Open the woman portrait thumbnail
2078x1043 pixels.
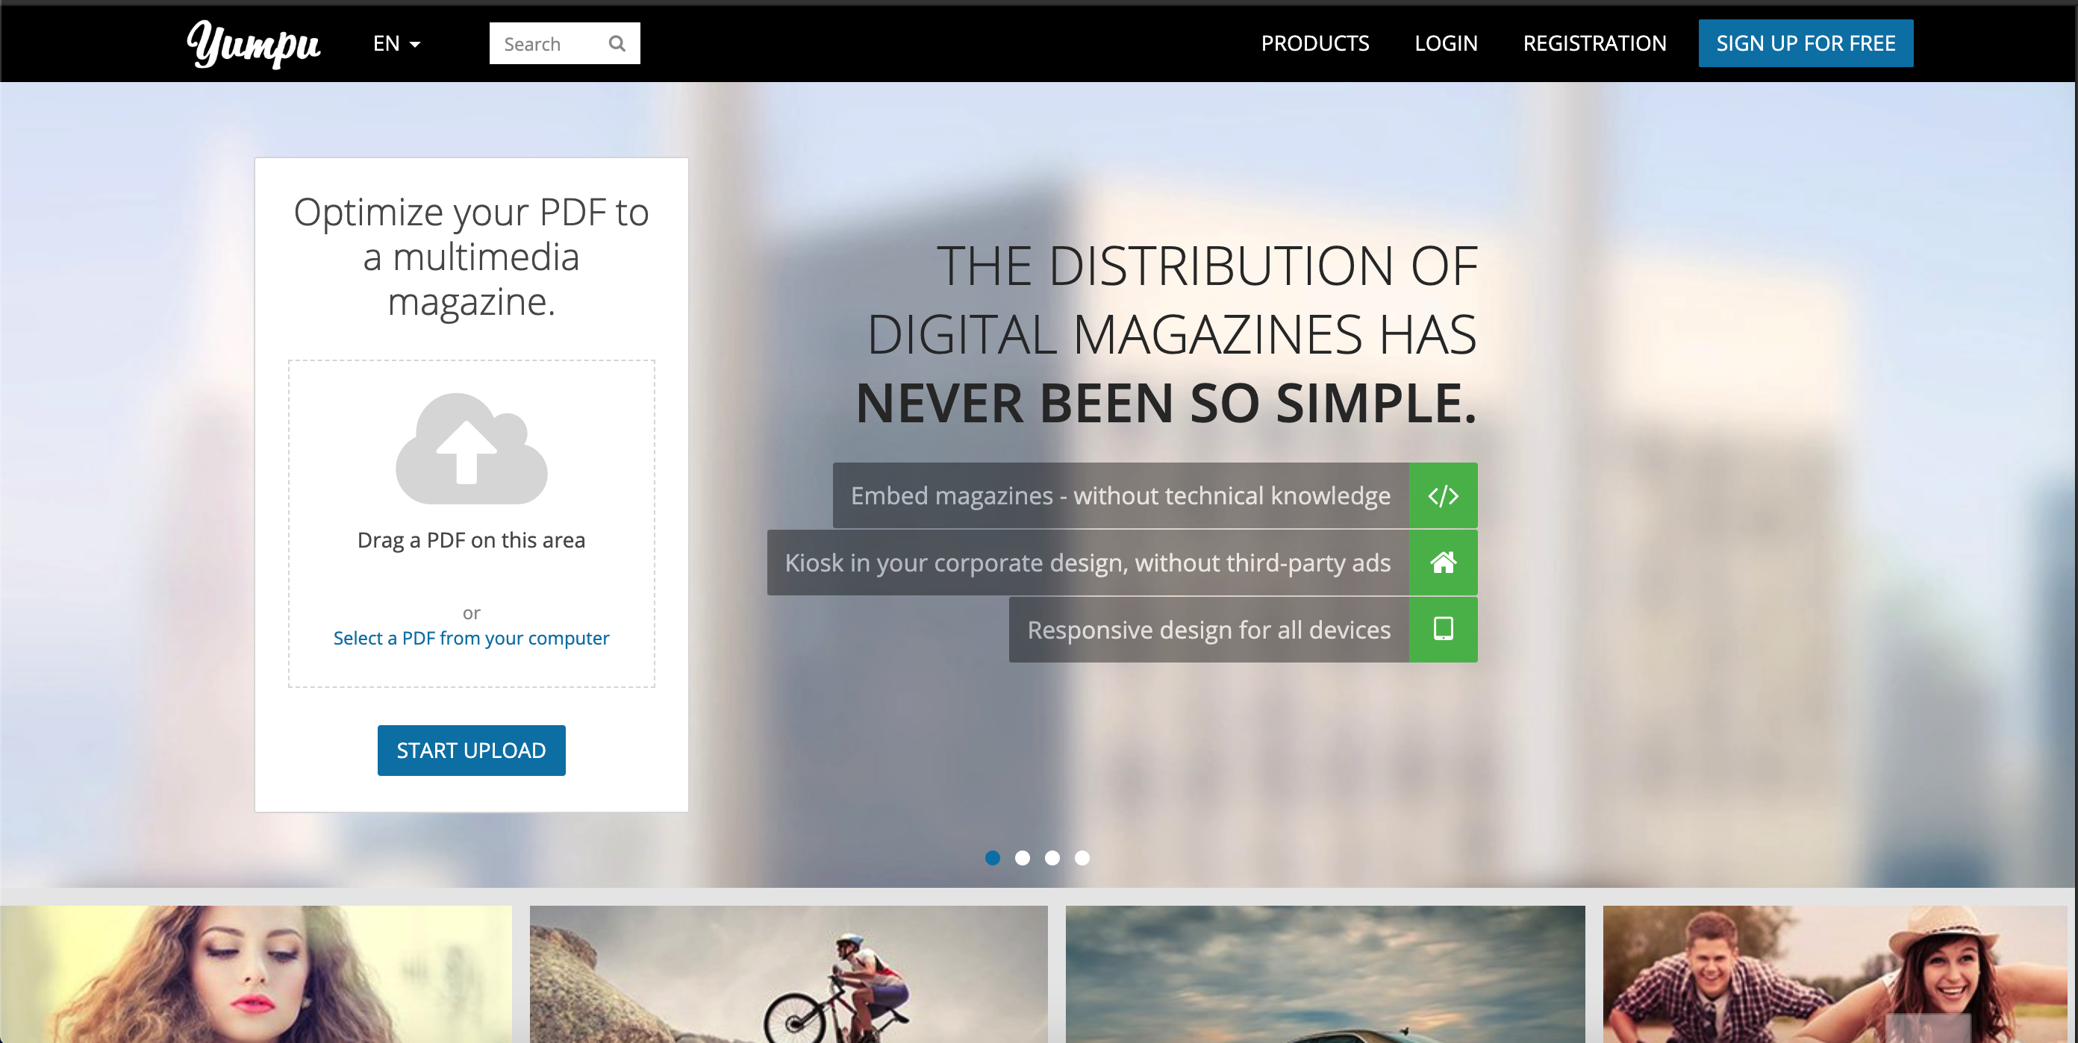(256, 974)
